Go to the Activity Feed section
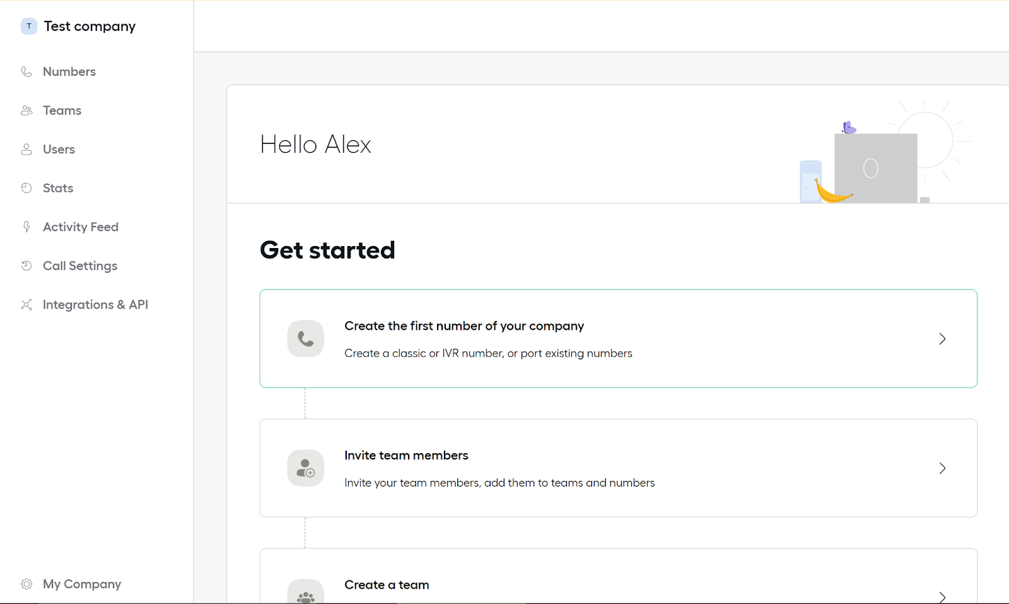 pos(81,227)
